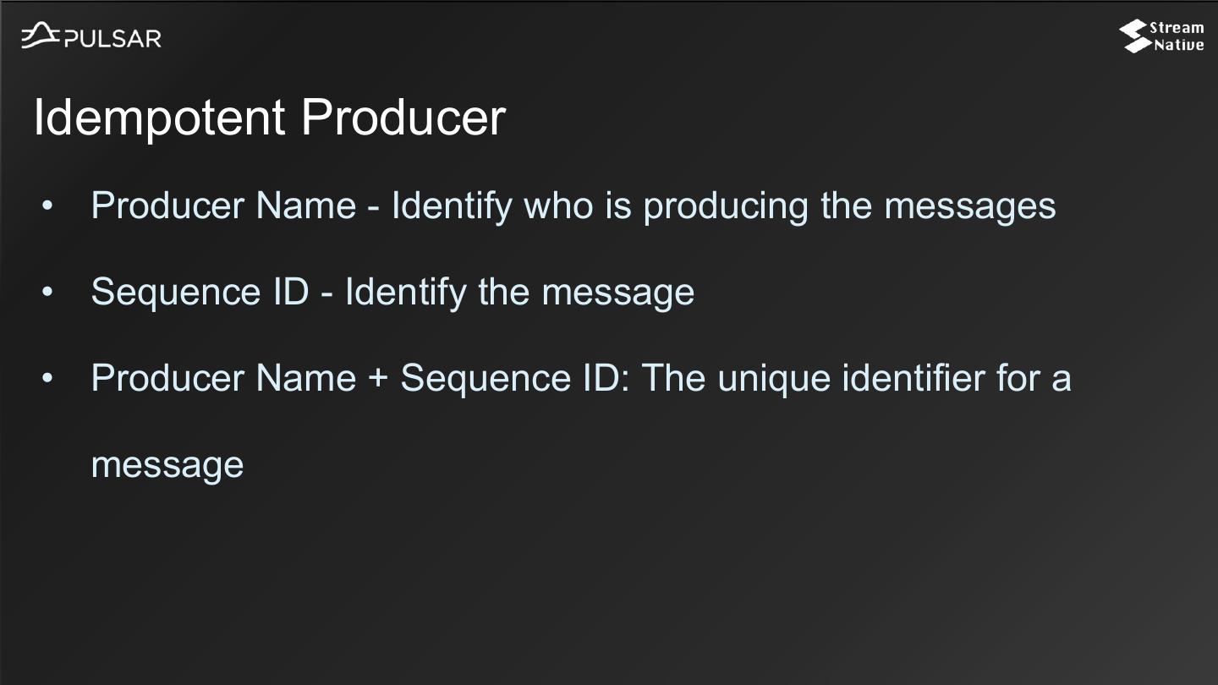Click "who is producing the messages" text
The image size is (1218, 685).
(x=790, y=206)
